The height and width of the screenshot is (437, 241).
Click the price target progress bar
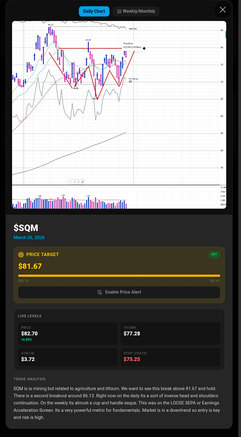click(x=119, y=275)
